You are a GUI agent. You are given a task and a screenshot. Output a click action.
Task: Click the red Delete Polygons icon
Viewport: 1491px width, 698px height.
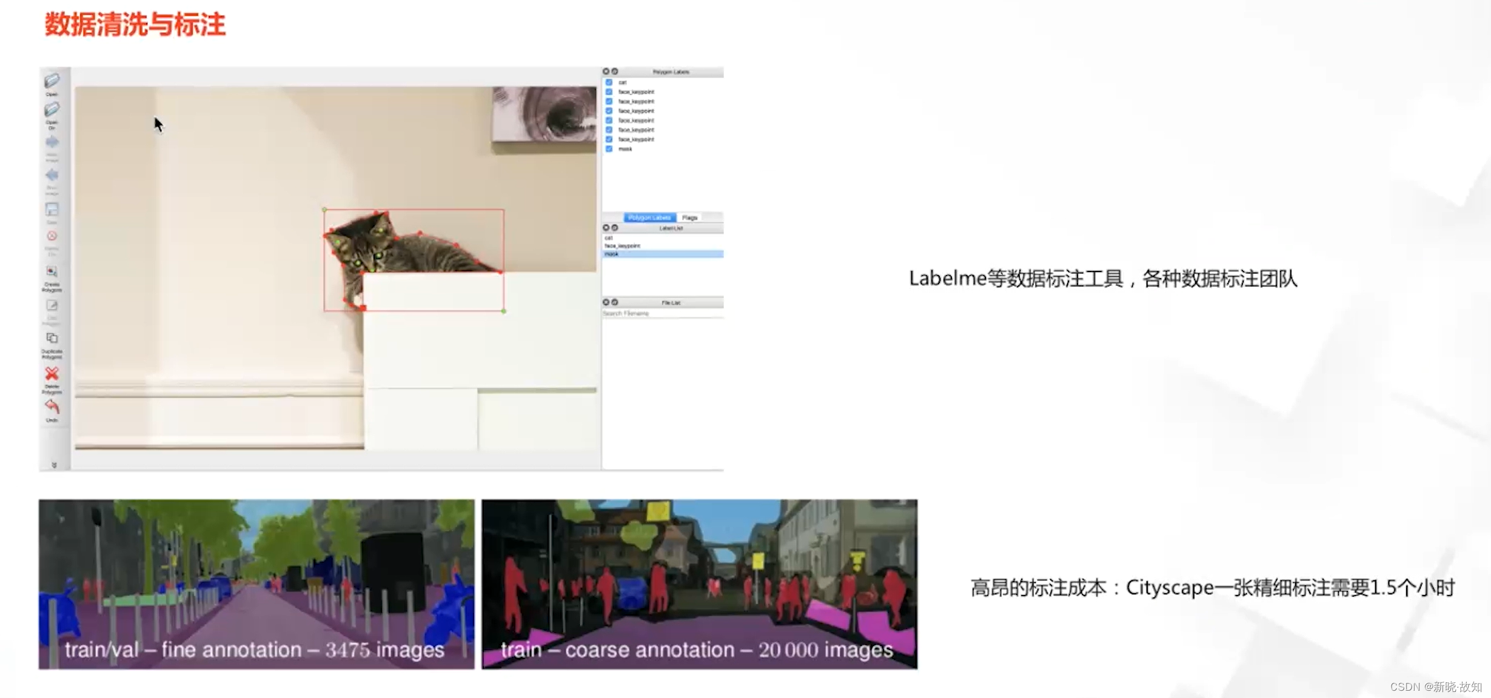[x=52, y=374]
